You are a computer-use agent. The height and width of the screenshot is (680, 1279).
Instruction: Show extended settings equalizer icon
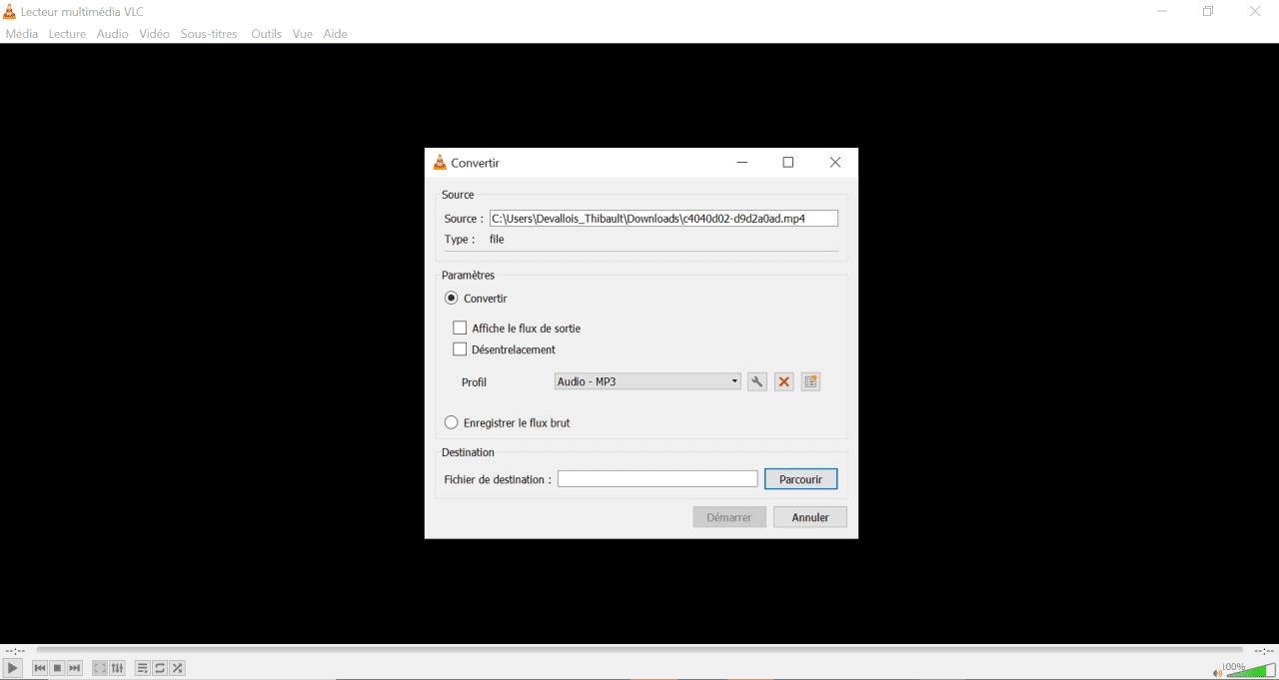click(x=117, y=668)
